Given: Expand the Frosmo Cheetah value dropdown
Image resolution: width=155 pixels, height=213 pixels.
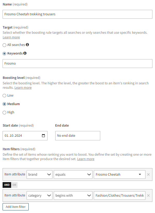Looking at the screenshot, I should pos(119,174).
